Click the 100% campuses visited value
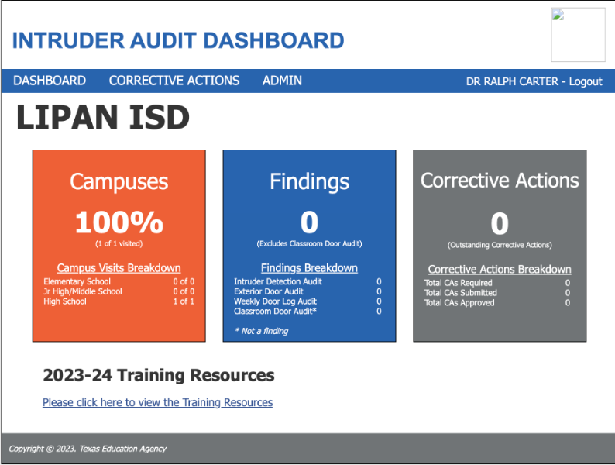 119,222
